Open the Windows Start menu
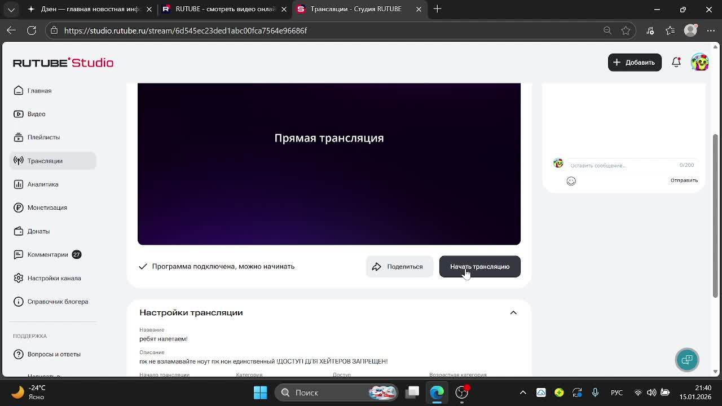The image size is (722, 406). coord(260,392)
